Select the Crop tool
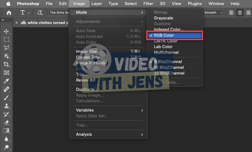Image resolution: width=252 pixels, height=152 pixels. pos(6,64)
